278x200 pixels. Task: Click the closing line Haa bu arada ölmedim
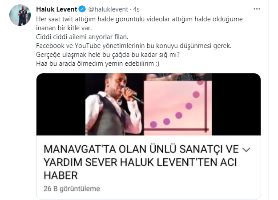[x=98, y=64]
